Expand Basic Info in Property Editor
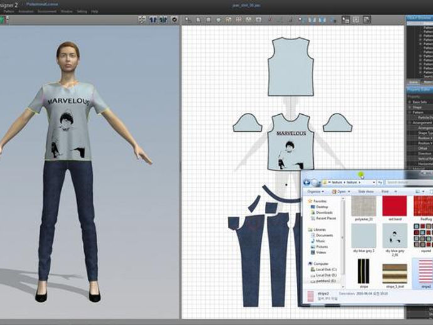 pyautogui.click(x=410, y=102)
